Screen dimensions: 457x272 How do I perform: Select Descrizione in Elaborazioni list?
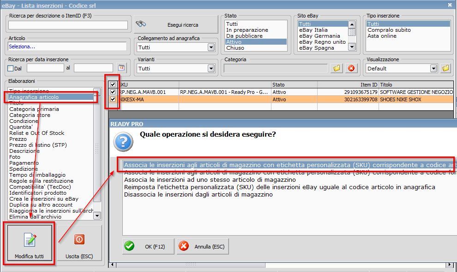point(51,151)
